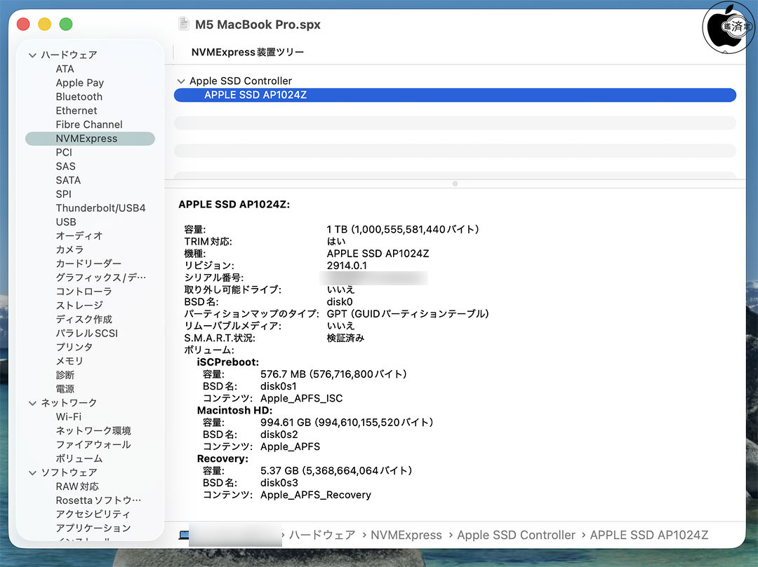Viewport: 758px width, 567px height.
Task: Select グラフィックス/ディスプレイ sidebar item
Action: coord(100,278)
